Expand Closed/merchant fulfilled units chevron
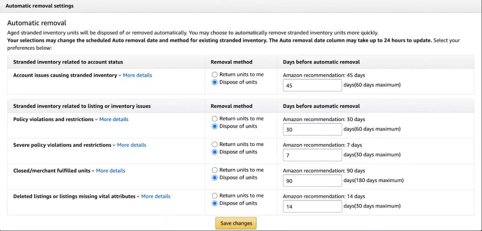Image resolution: width=482 pixels, height=231 pixels. [93, 171]
